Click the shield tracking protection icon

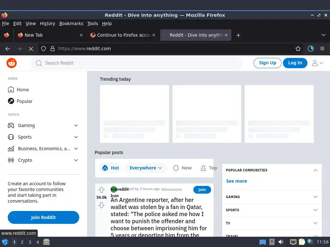[x=44, y=49]
